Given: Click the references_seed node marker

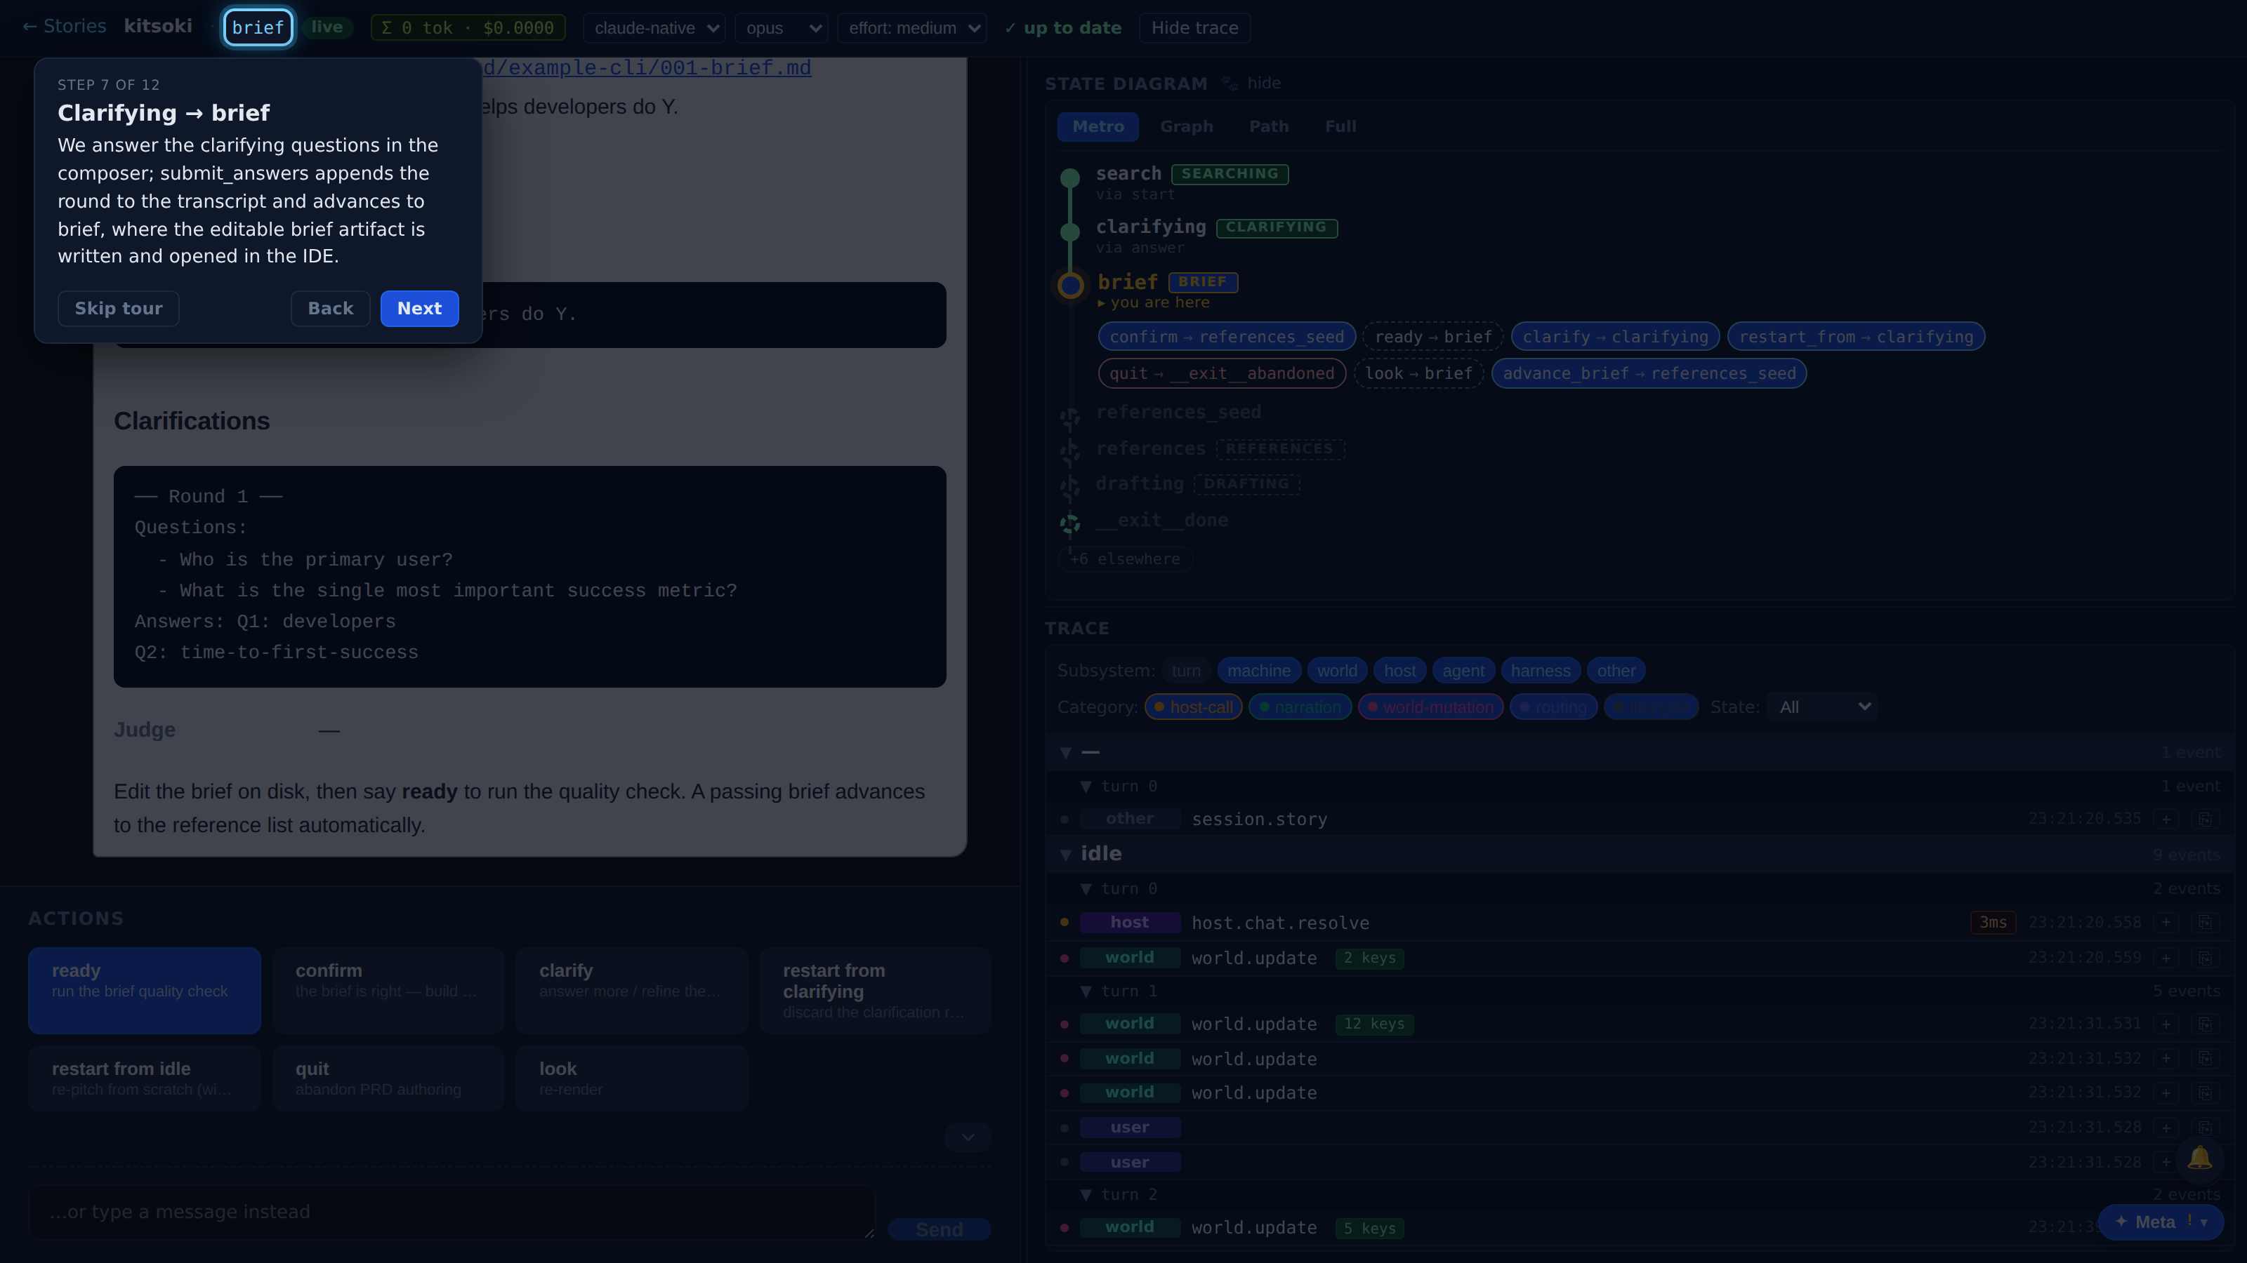Looking at the screenshot, I should pos(1069,418).
